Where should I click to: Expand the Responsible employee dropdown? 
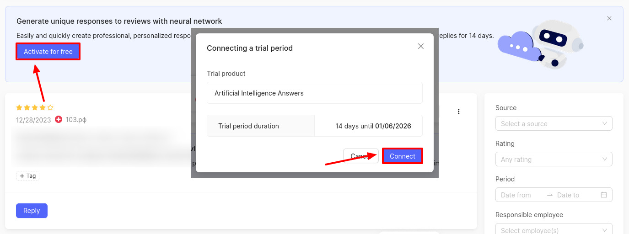pyautogui.click(x=554, y=230)
